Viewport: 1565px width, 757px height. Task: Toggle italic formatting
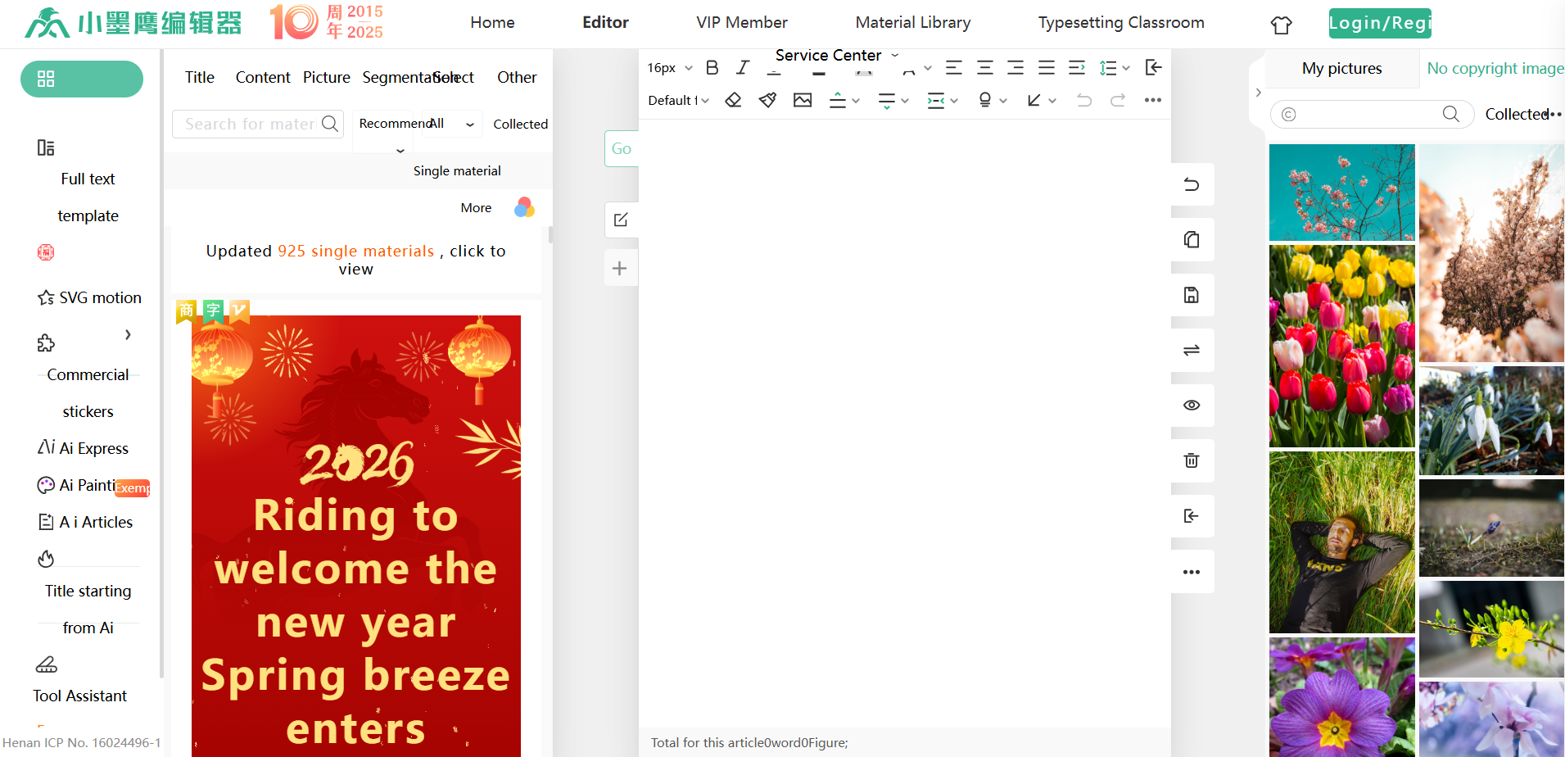pyautogui.click(x=743, y=68)
